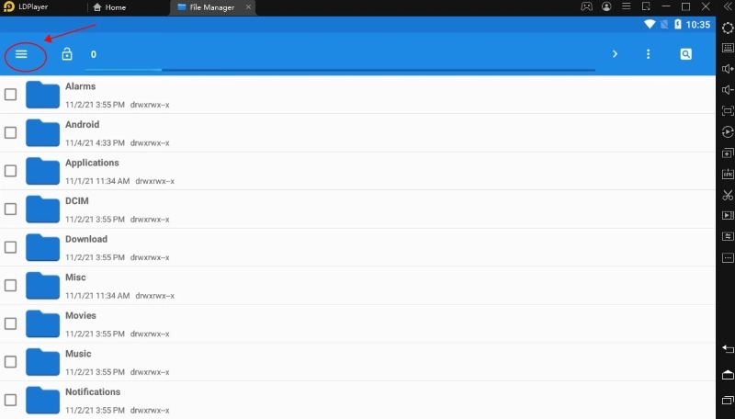
Task: Select the DCIM folder checkbox
Action: (11, 209)
